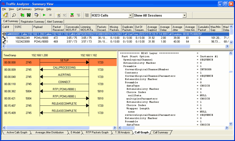
Task: Select the CALLPROCEEDING message row
Action: point(60,70)
